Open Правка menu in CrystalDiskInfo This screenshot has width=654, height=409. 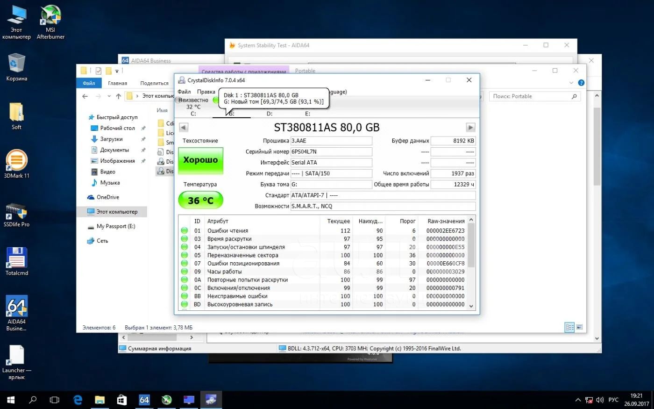tap(206, 92)
